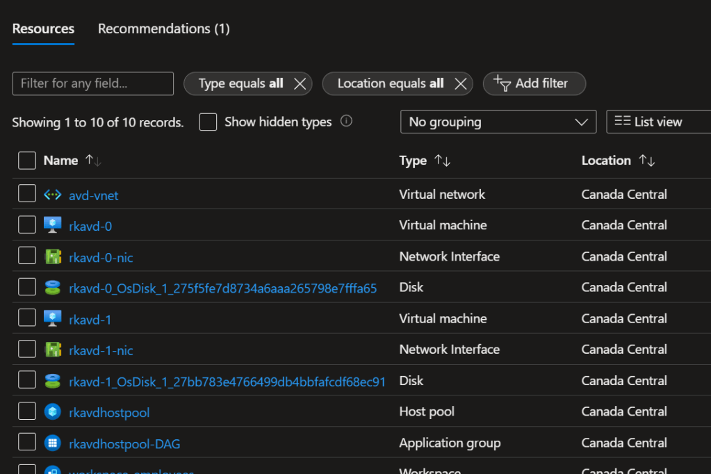
Task: Open the rkavd-1-nic resource link
Action: tap(101, 350)
